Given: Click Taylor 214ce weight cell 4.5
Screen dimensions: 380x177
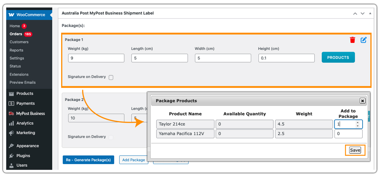Looking at the screenshot, I should 304,124.
